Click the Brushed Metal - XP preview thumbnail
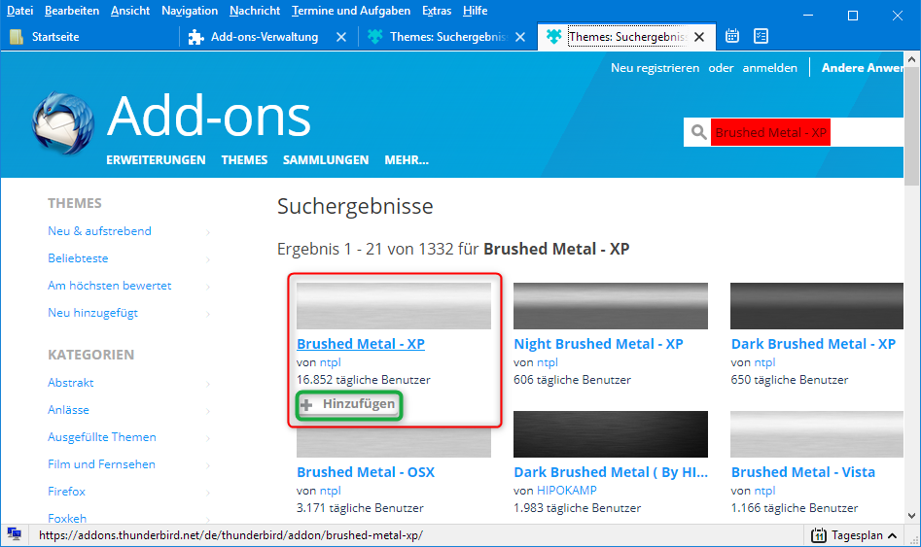 tap(394, 306)
